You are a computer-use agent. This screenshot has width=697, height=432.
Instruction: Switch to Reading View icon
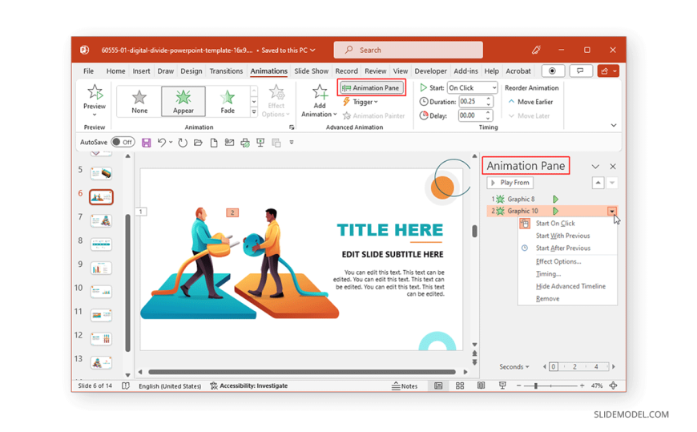[x=481, y=386]
